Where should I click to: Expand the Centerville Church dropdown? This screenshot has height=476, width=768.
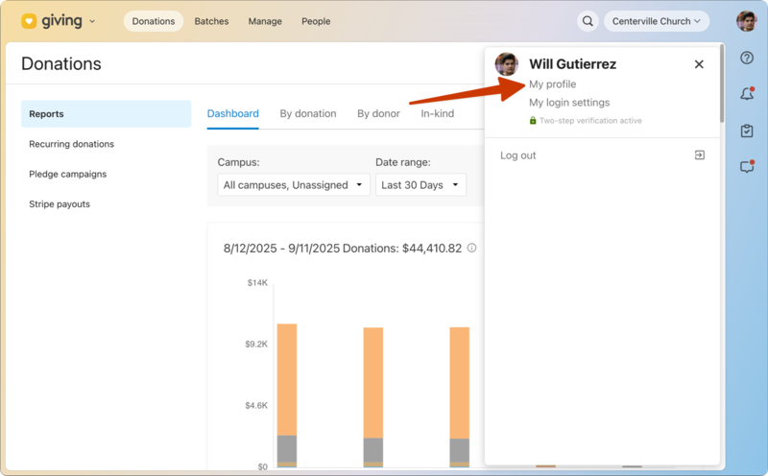click(x=656, y=21)
